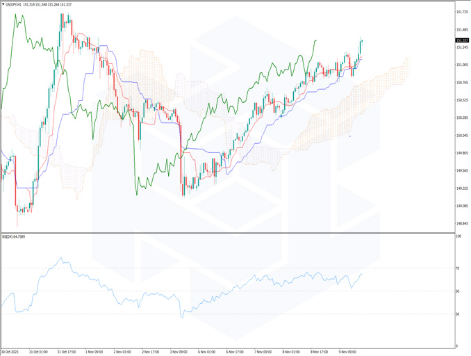Click the RSI line's highest peak
Viewport: 471px width, 356px height.
click(61, 258)
